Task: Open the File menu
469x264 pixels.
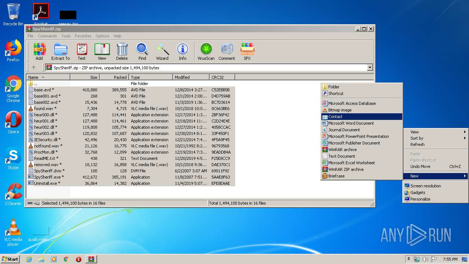Action: 30,36
